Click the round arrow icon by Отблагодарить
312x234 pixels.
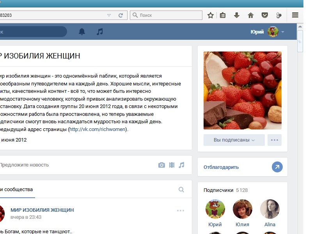tap(277, 167)
